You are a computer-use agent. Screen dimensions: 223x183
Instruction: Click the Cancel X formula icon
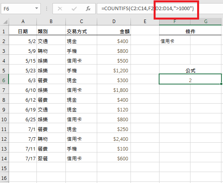tap(60, 9)
